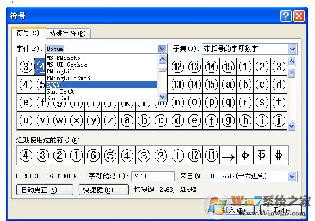
Task: Choose PMingLiU-ExtB from font list
Action: [x=101, y=78]
